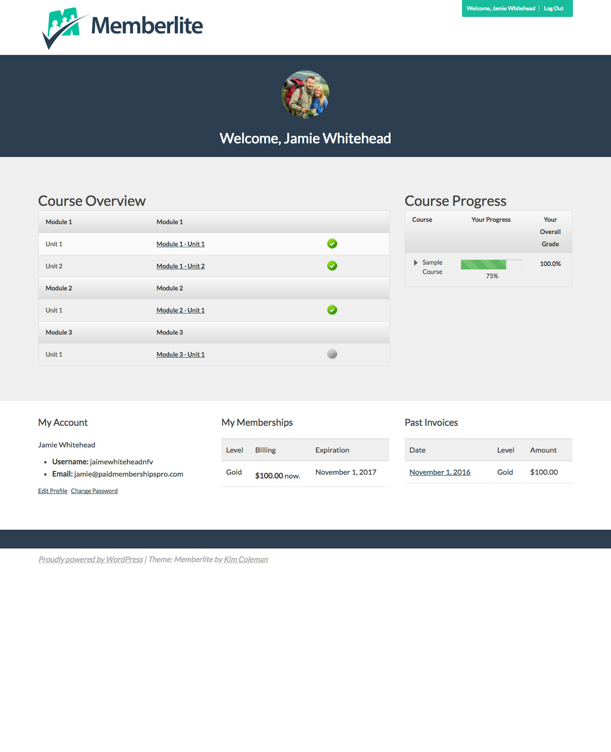This screenshot has height=752, width=611.
Task: Click the email jamie@paidmembershipspro.com
Action: (x=129, y=474)
